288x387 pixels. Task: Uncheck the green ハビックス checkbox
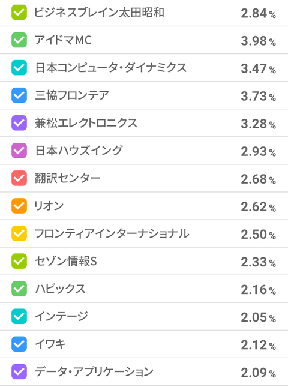pyautogui.click(x=19, y=289)
